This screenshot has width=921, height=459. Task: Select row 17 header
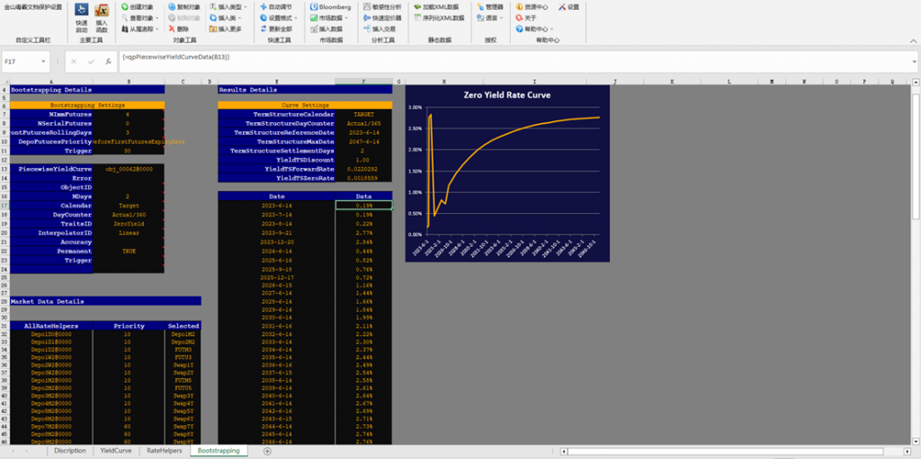pos(4,206)
